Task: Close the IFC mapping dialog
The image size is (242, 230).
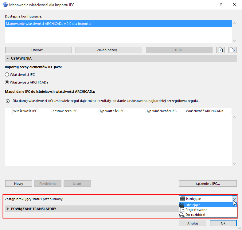Action: (x=235, y=5)
